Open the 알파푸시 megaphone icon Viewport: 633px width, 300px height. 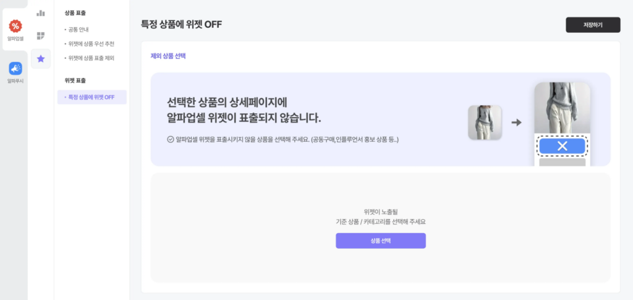15,69
